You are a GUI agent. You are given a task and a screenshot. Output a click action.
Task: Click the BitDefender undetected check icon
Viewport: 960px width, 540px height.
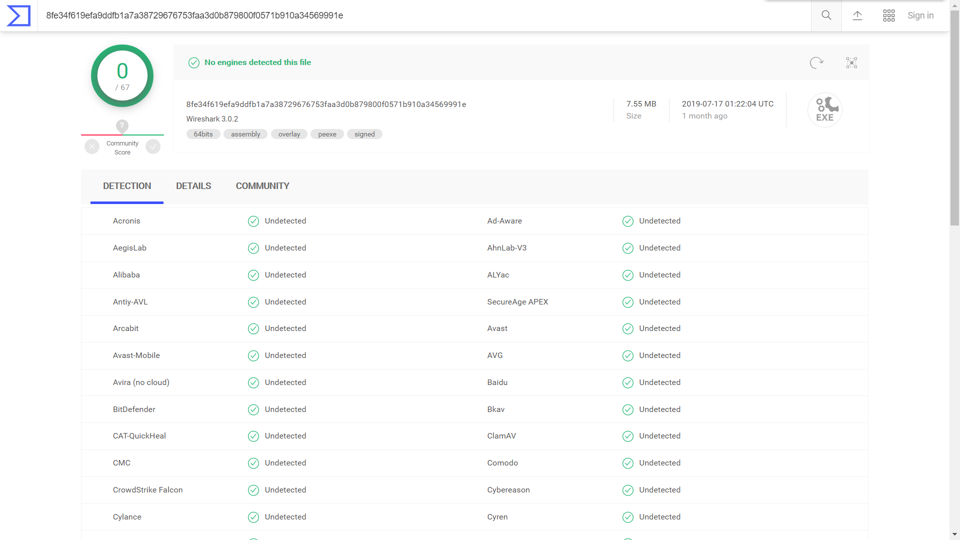coord(253,409)
